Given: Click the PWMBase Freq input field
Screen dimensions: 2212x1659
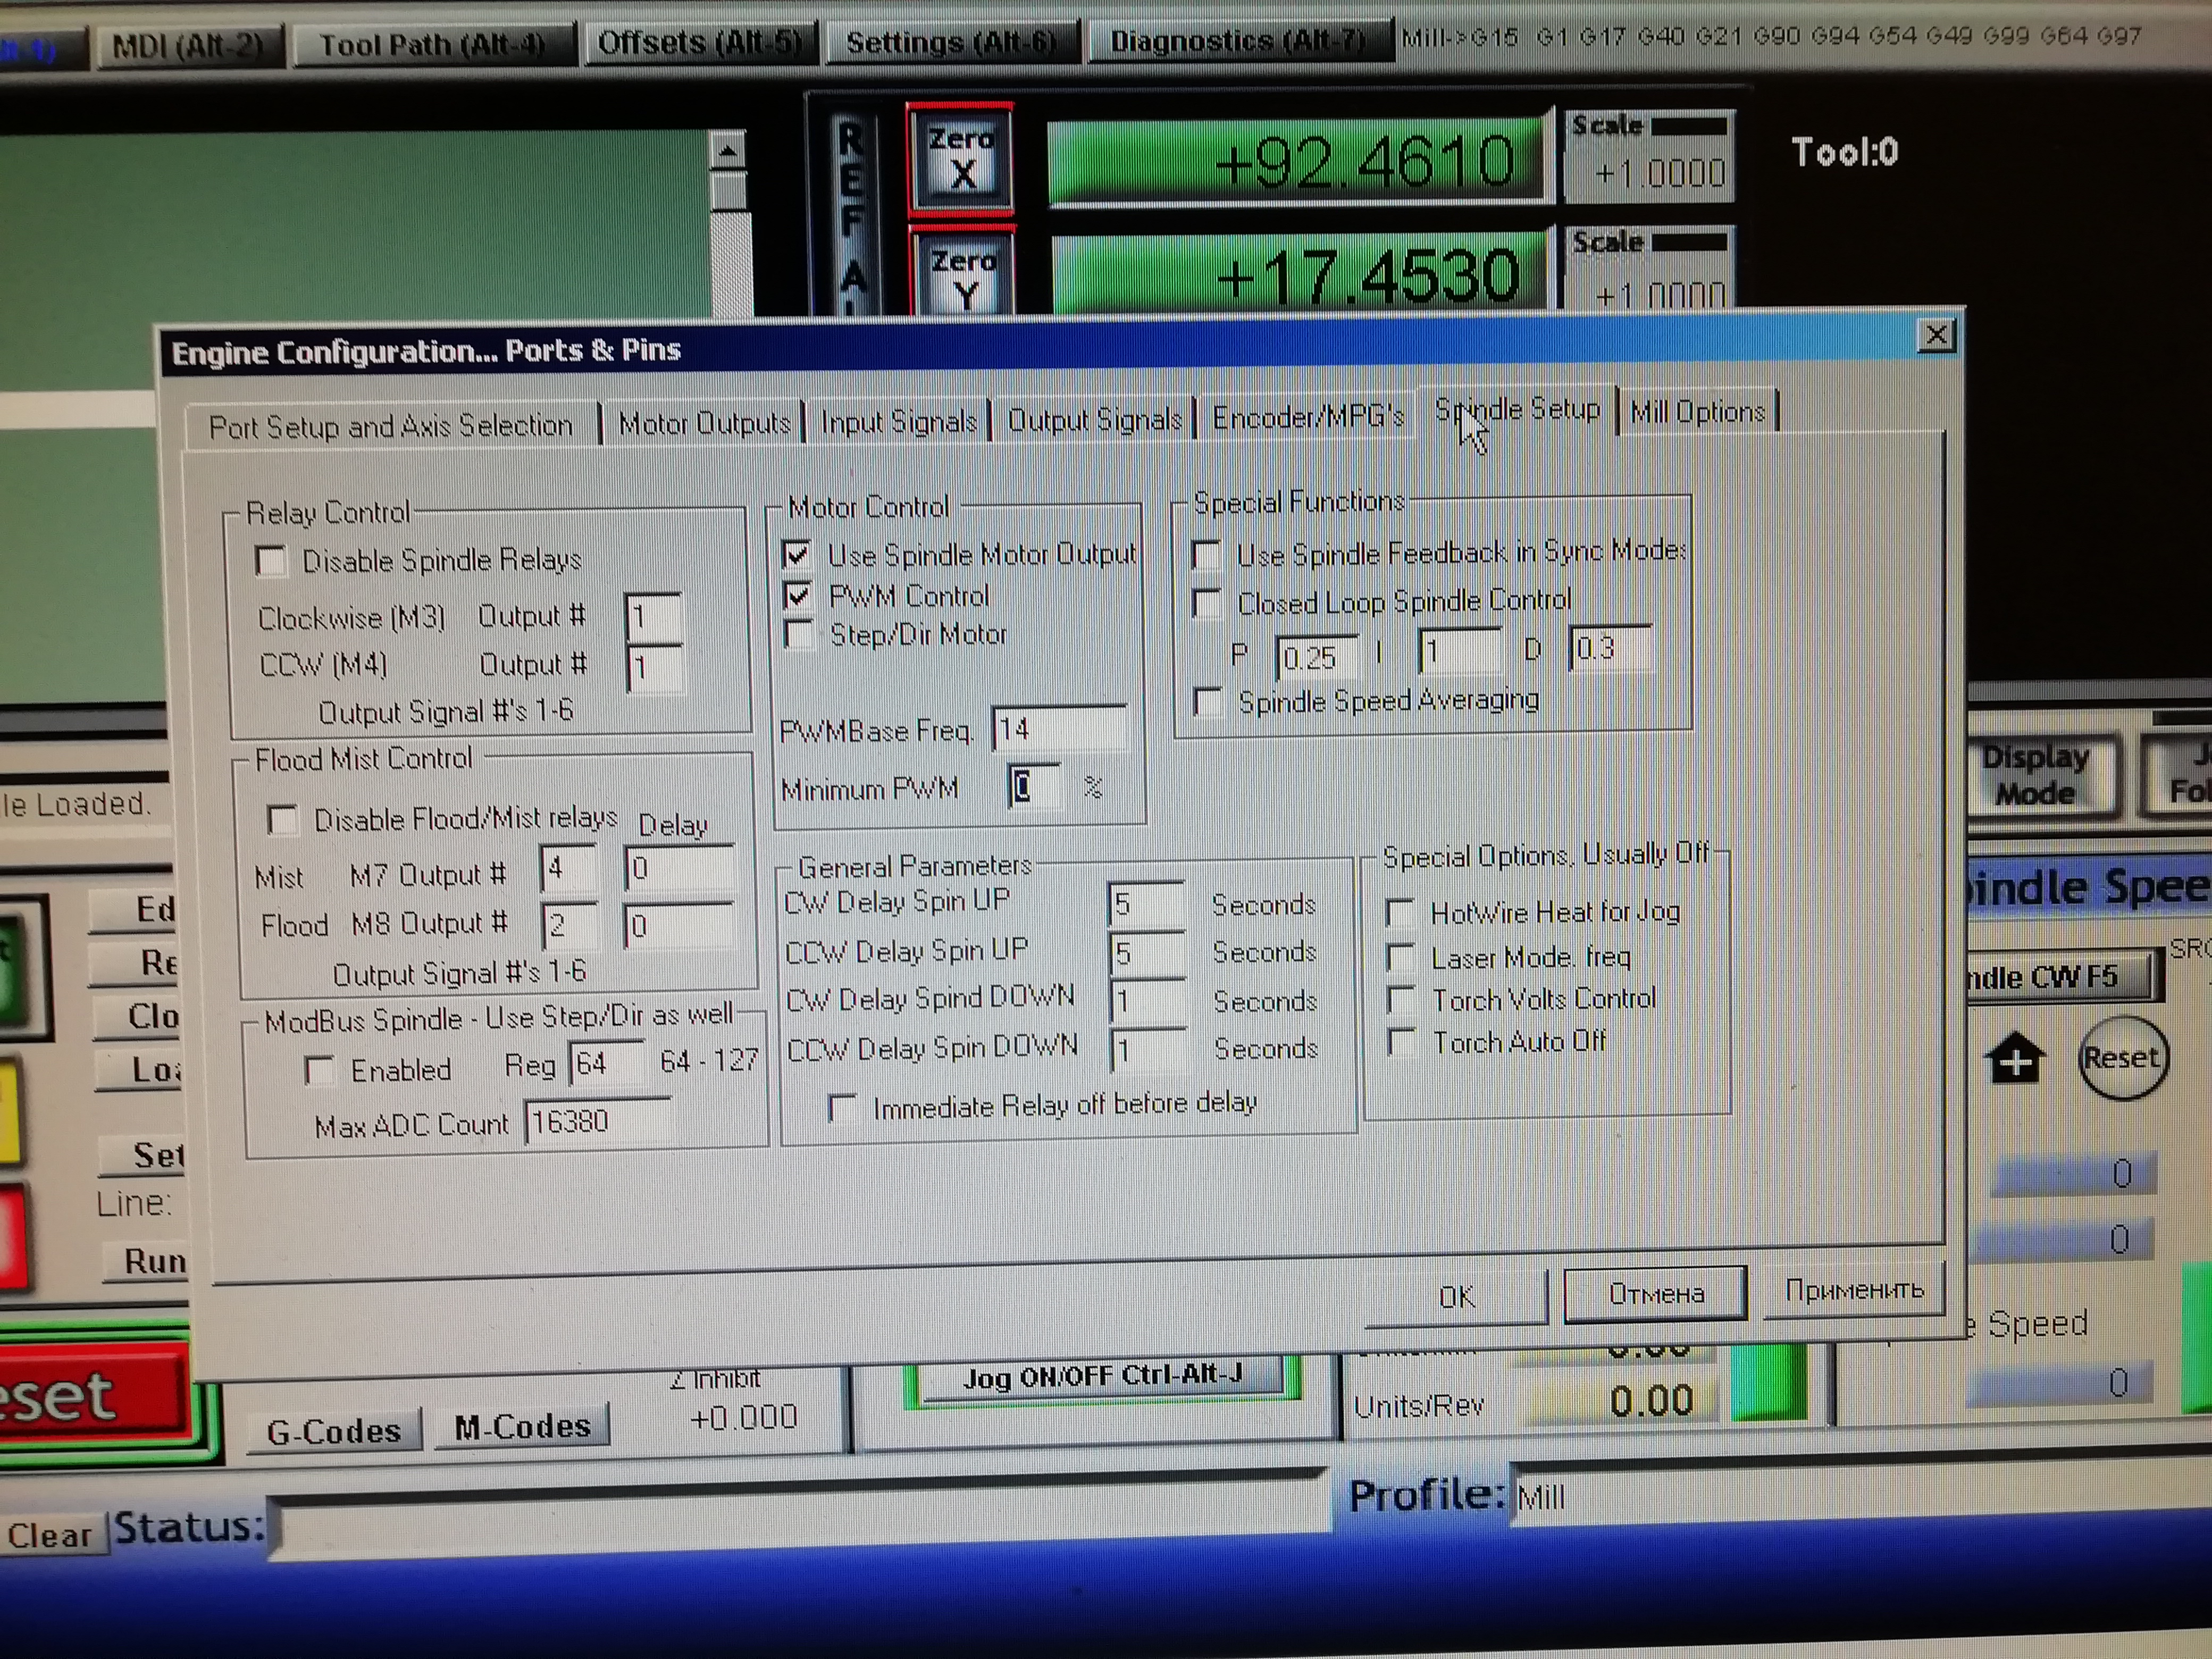Looking at the screenshot, I should (1059, 729).
